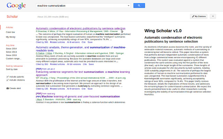Open All 8 versions link

click(x=73, y=42)
